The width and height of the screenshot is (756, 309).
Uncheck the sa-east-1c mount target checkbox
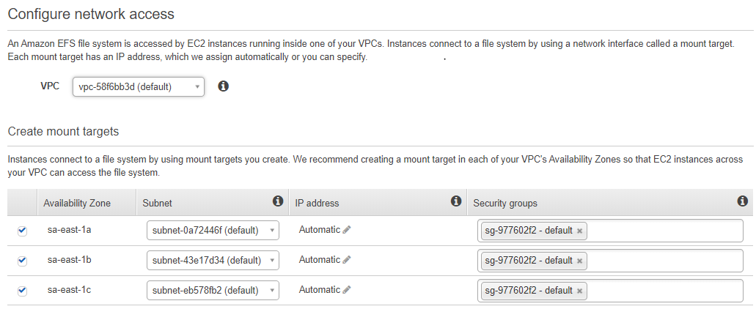tap(22, 291)
